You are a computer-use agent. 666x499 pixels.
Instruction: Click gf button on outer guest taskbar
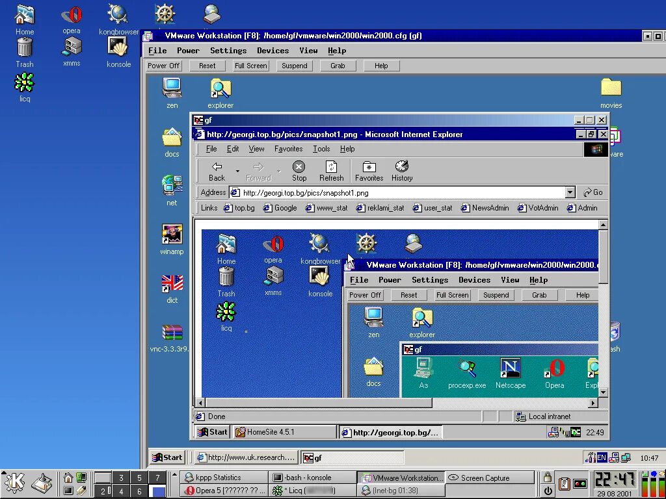pyautogui.click(x=353, y=457)
